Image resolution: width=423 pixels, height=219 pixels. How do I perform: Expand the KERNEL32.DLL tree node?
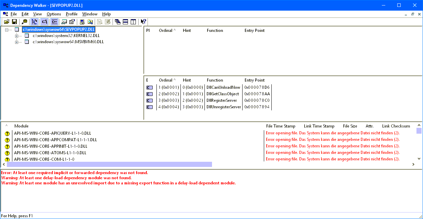coord(16,36)
